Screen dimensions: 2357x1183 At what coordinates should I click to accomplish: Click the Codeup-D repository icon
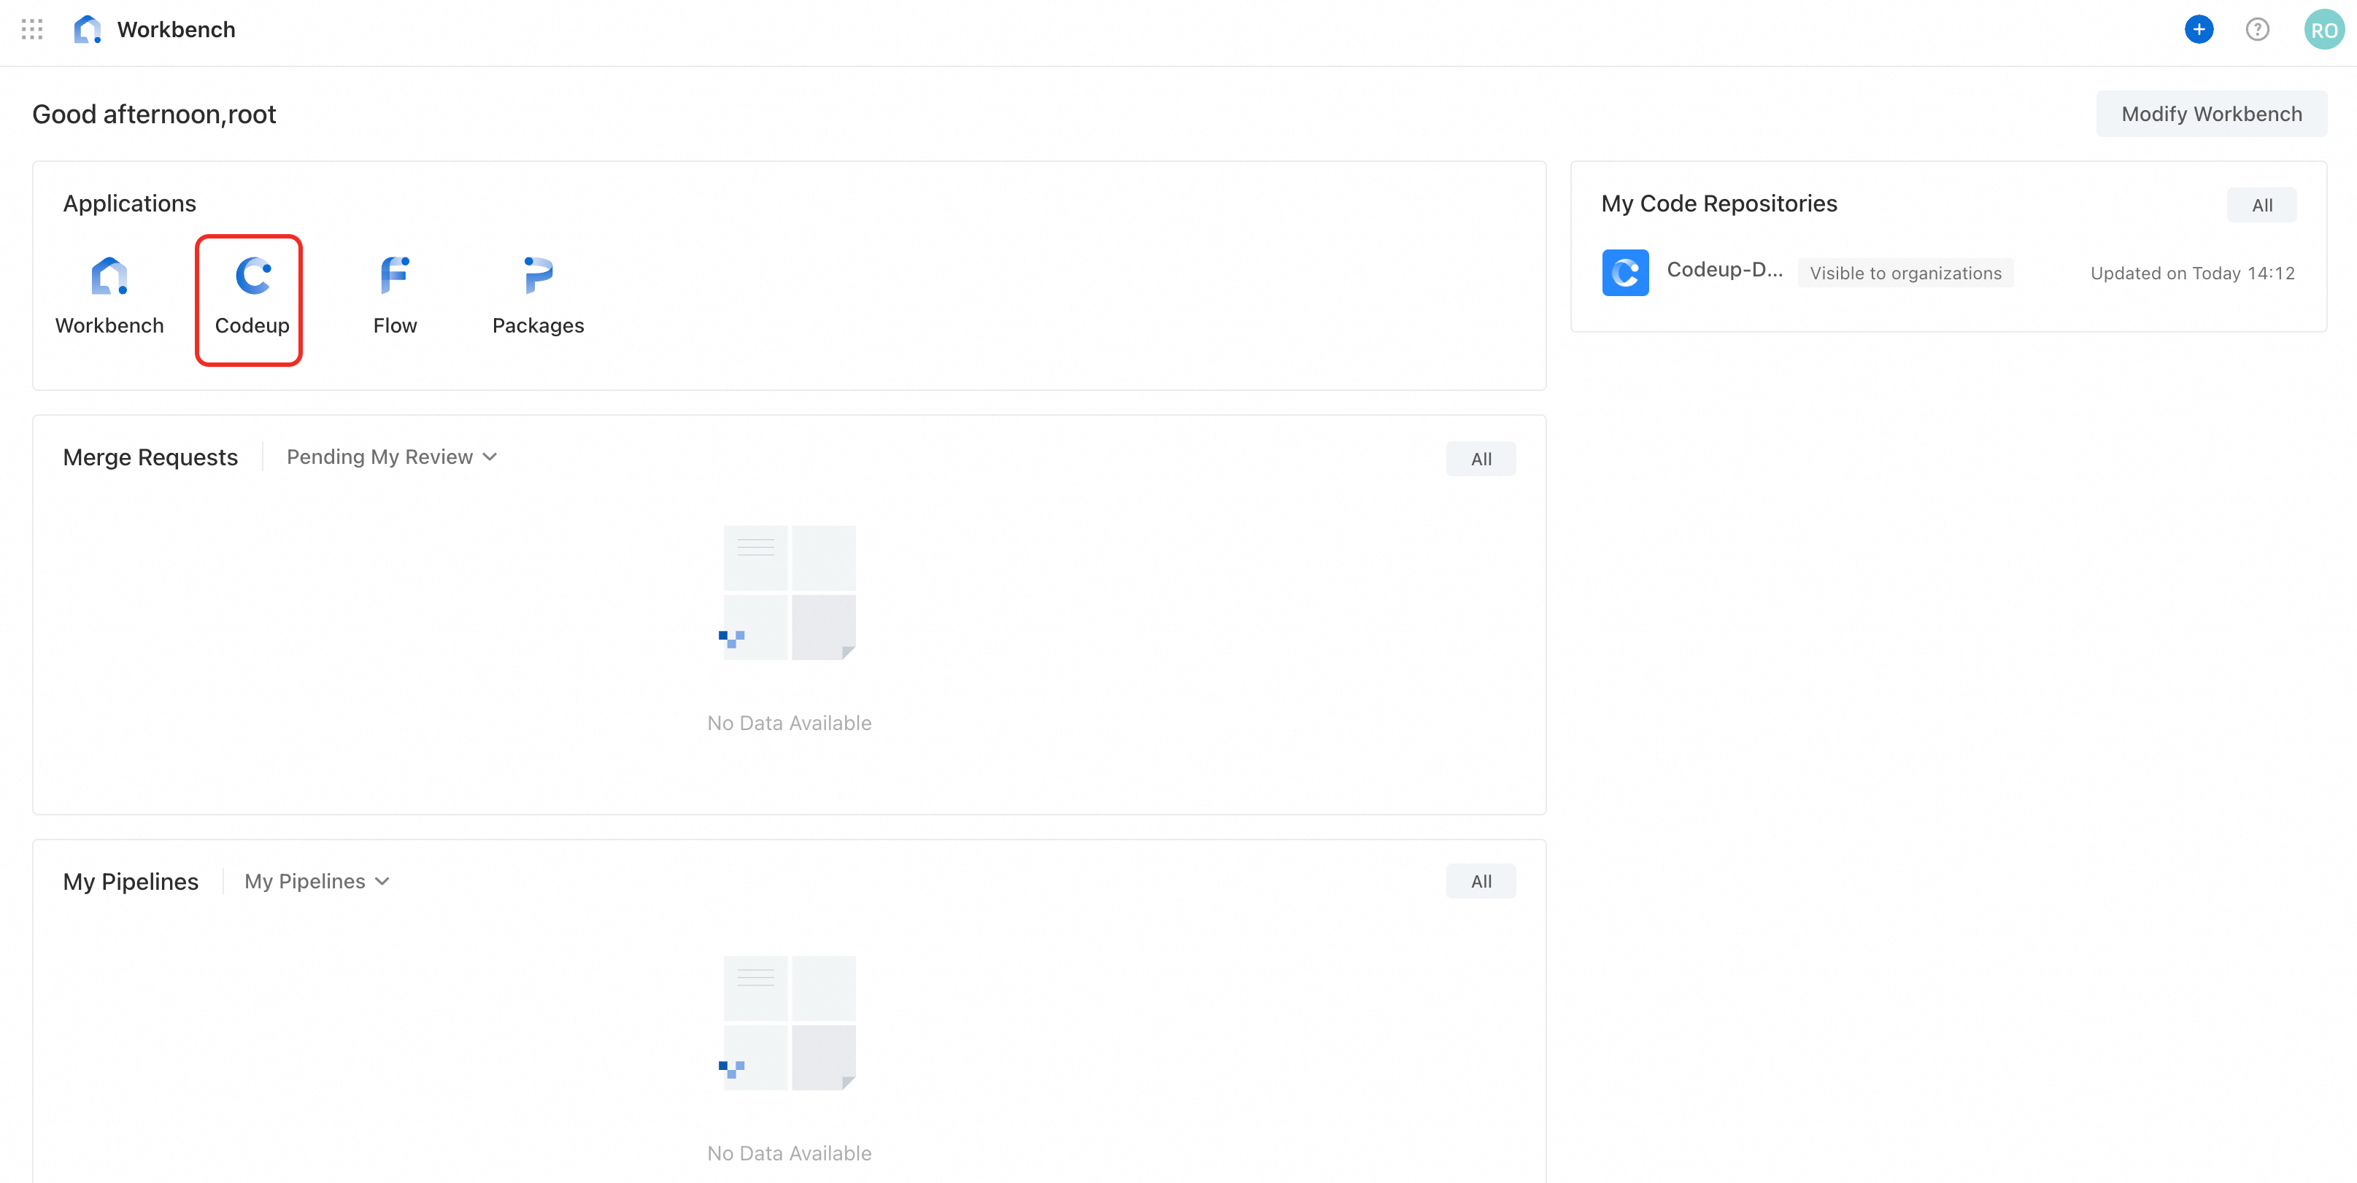pyautogui.click(x=1625, y=273)
